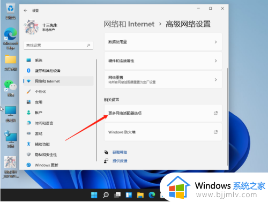
Task: Click the 游戏 controller icon
Action: click(x=28, y=133)
